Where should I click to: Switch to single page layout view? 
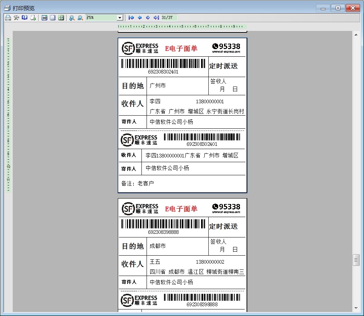53,17
